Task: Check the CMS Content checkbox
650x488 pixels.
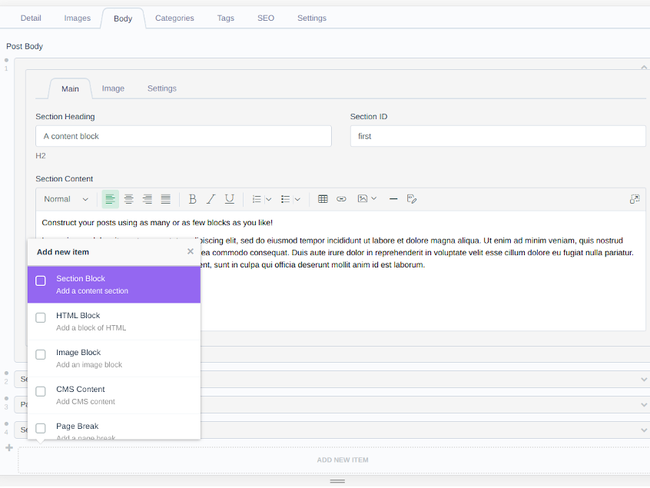Action: coord(41,391)
